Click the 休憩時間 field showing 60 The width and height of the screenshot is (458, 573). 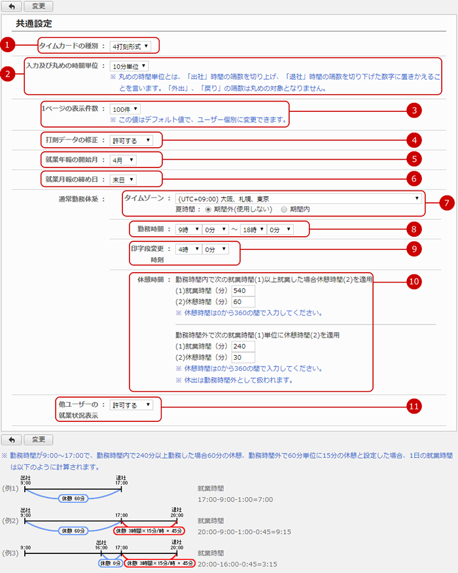[x=242, y=302]
